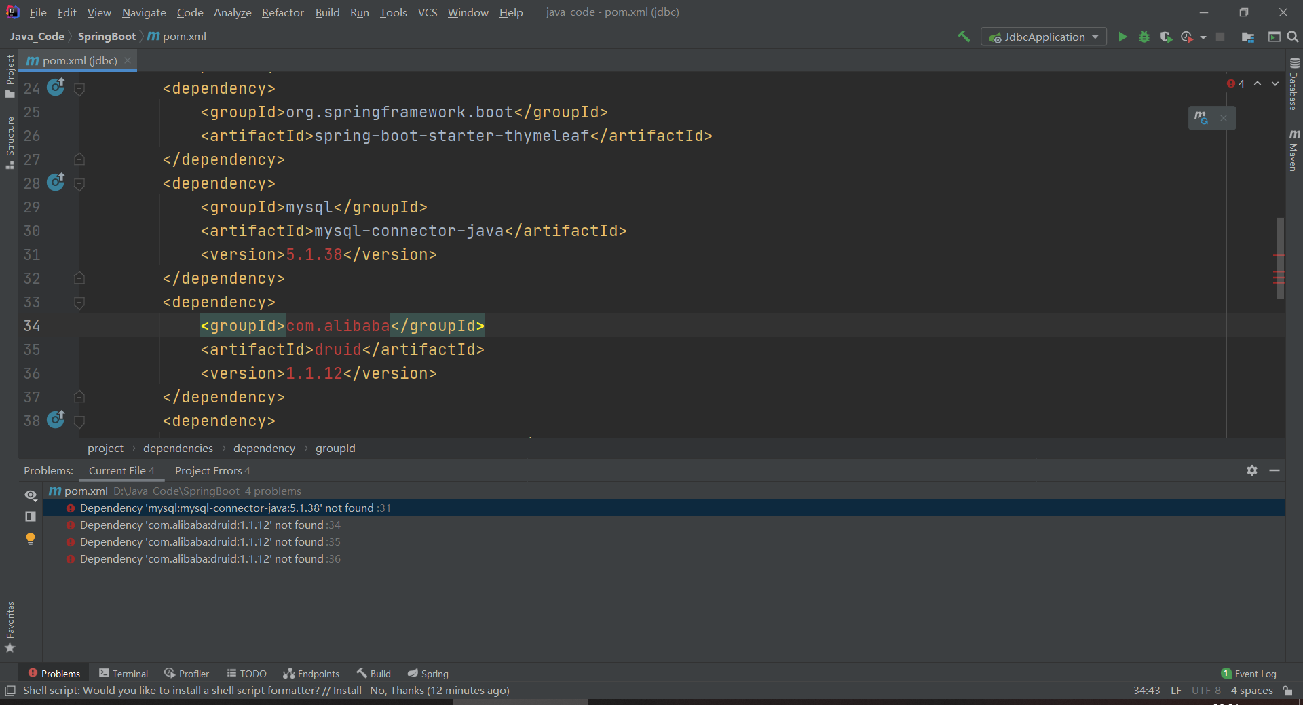Open Project Structure icon
The image size is (1303, 705).
pos(1247,37)
